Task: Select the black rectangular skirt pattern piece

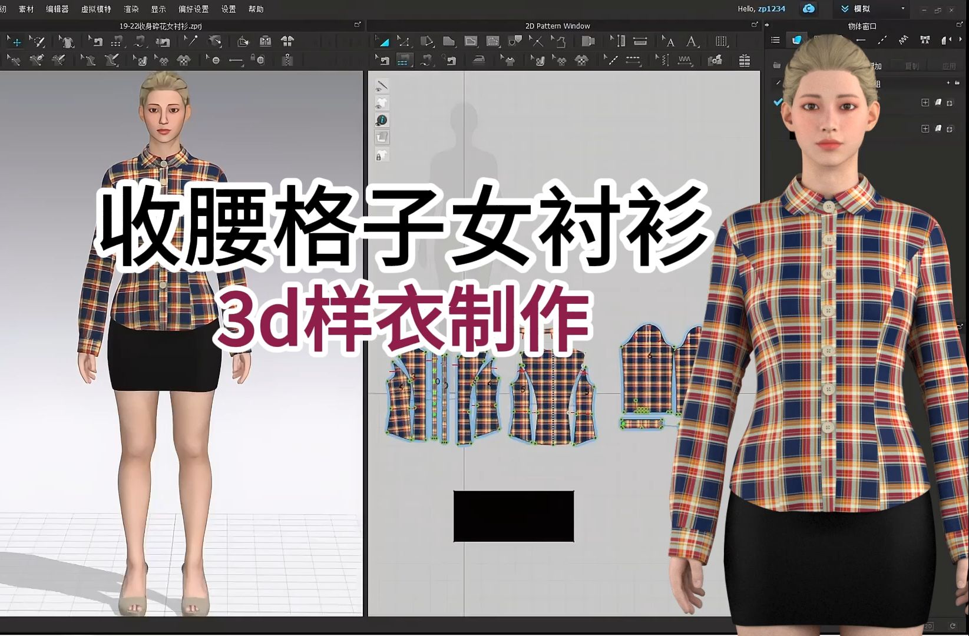Action: tap(514, 516)
